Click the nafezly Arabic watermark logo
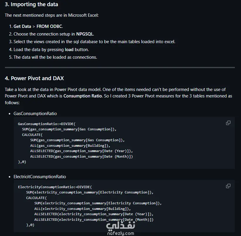The height and width of the screenshot is (236, 241). tap(121, 226)
